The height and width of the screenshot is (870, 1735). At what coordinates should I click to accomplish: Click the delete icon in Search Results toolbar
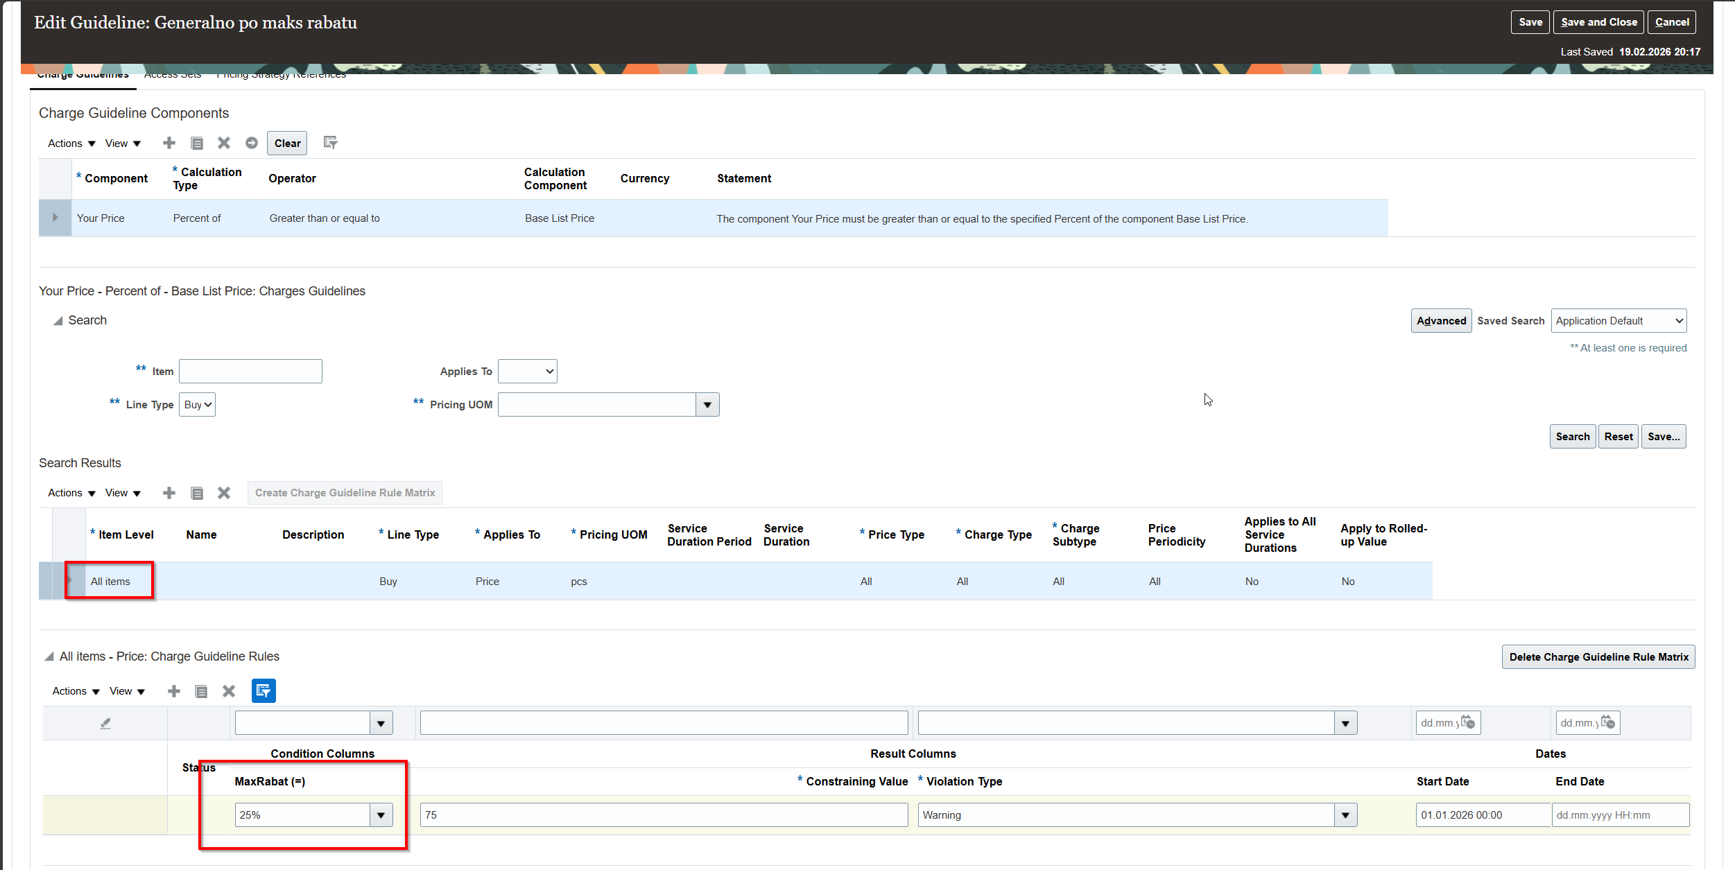pyautogui.click(x=223, y=493)
